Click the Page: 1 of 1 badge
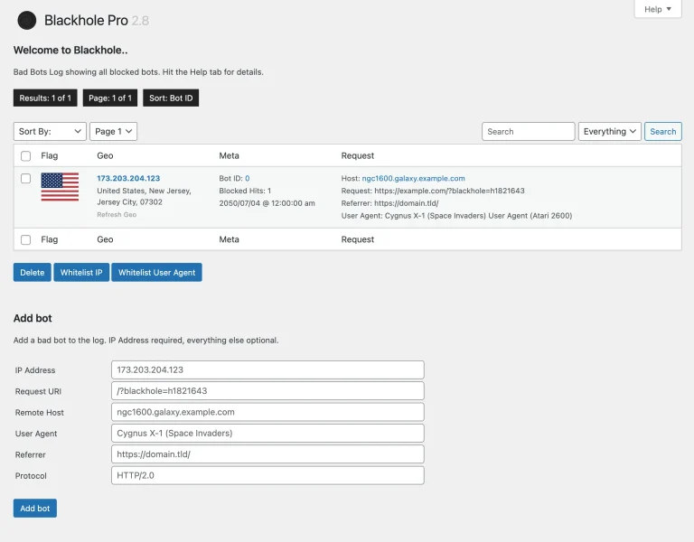Viewport: 694px width, 542px height. (110, 98)
